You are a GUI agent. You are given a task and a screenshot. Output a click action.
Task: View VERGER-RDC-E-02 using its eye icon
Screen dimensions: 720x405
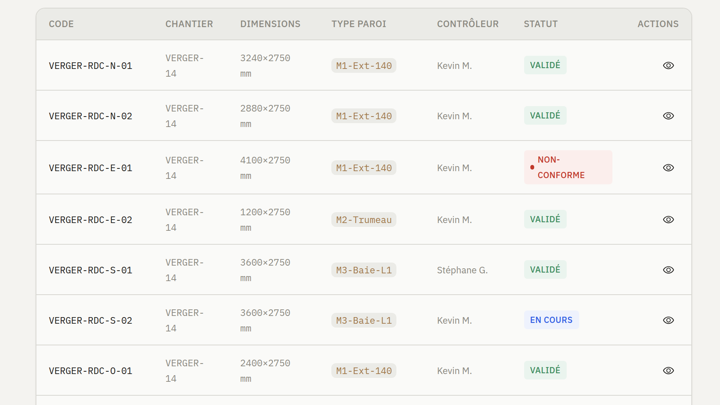[668, 220]
